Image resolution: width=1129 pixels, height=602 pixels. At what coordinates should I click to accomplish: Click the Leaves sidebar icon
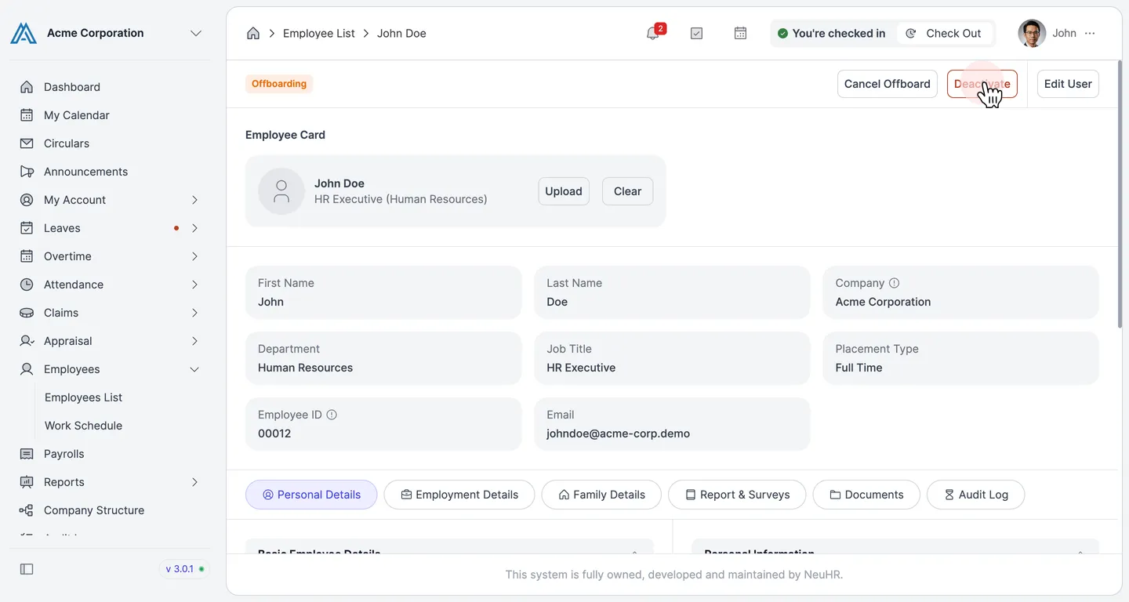[x=27, y=228]
